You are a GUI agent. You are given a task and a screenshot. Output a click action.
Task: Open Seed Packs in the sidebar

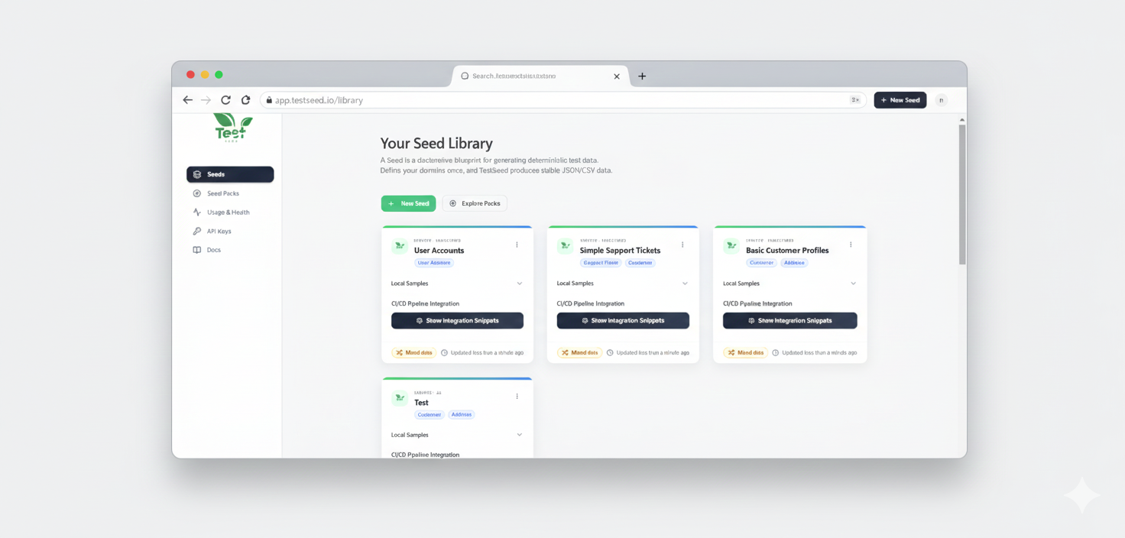click(x=222, y=193)
